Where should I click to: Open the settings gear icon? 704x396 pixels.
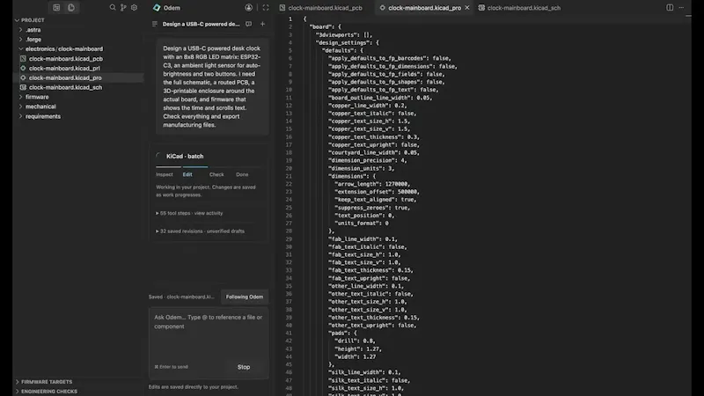pos(134,8)
